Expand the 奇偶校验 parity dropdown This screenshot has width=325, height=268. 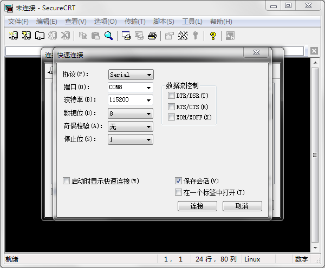(131, 126)
